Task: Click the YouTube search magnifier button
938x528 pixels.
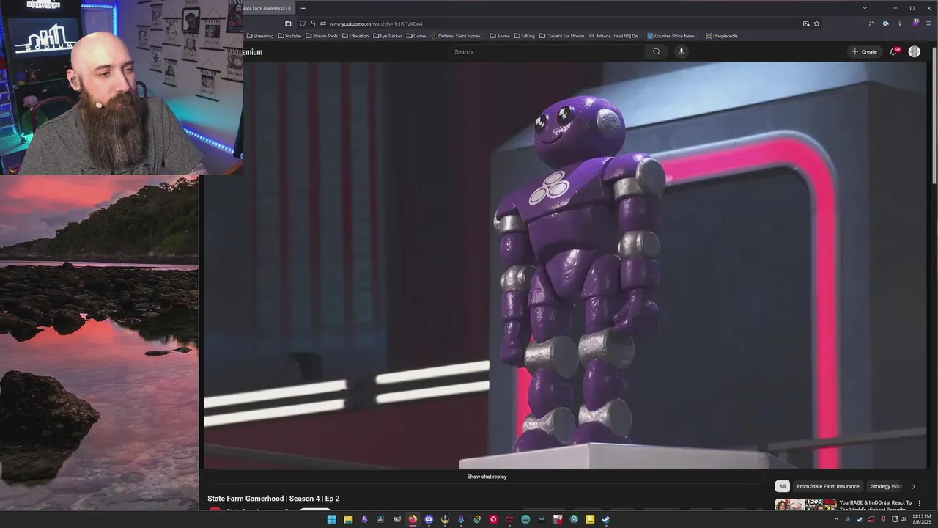Action: pos(656,51)
